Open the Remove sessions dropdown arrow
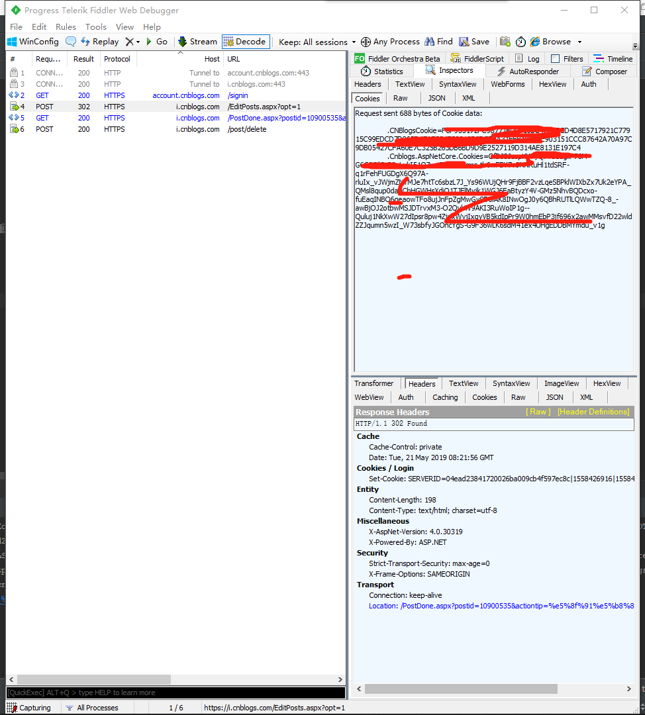This screenshot has height=715, width=645. 138,42
